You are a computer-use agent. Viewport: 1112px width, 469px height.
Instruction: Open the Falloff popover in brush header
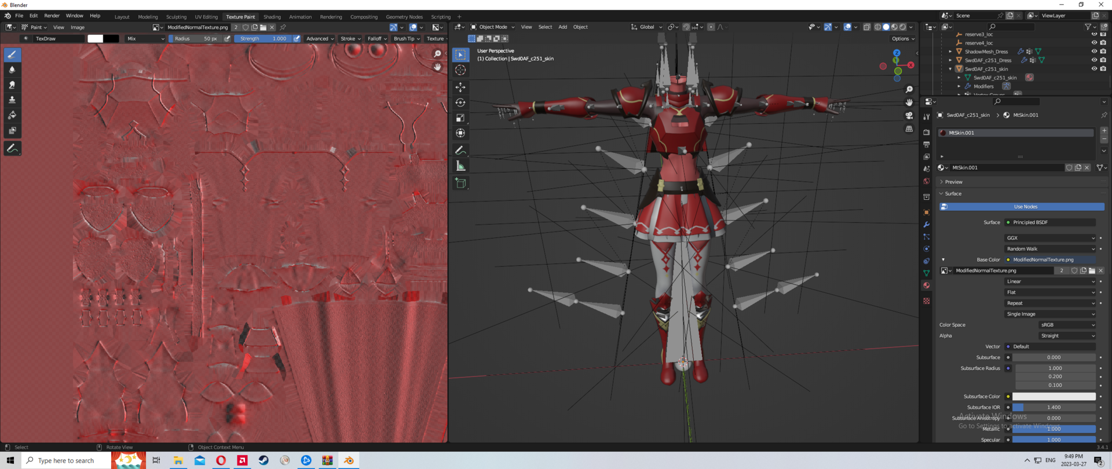[377, 39]
